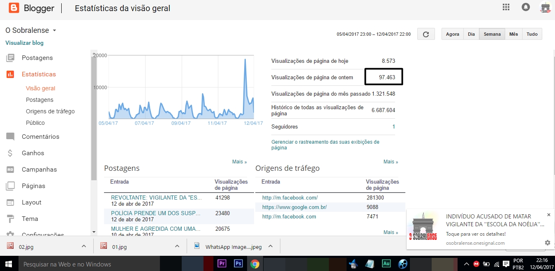The width and height of the screenshot is (555, 271).
Task: Click the sidebar scroll down arrow
Action: [94, 232]
